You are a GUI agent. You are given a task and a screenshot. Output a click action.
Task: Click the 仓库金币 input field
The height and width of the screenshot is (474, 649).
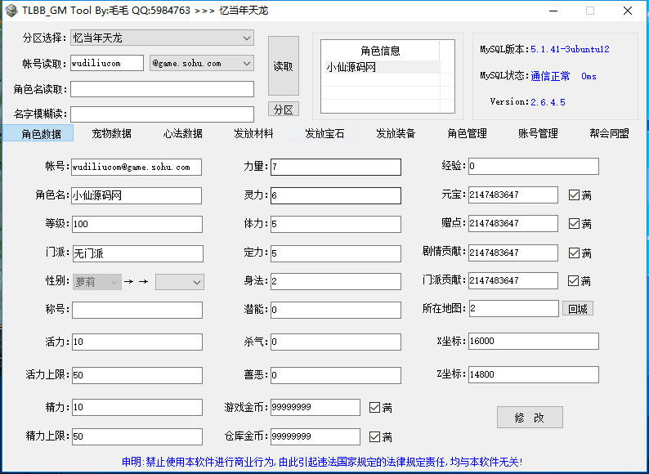coord(316,436)
